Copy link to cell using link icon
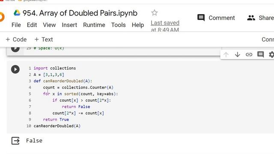The width and height of the screenshot is (274, 154). 249,55
